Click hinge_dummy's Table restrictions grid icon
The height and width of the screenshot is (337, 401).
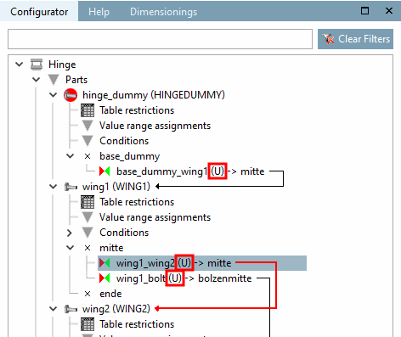click(88, 110)
